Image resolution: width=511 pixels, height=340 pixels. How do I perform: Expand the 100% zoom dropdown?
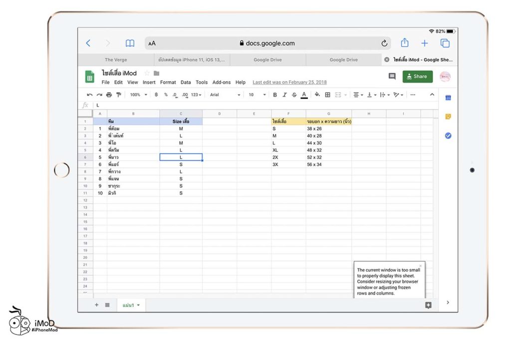(138, 95)
